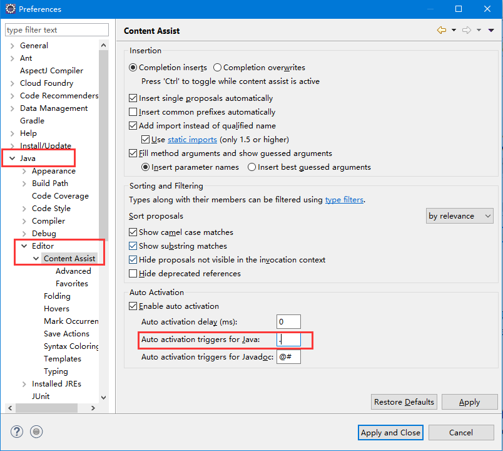The image size is (503, 451).
Task: Click Apply and Close button
Action: coord(390,432)
